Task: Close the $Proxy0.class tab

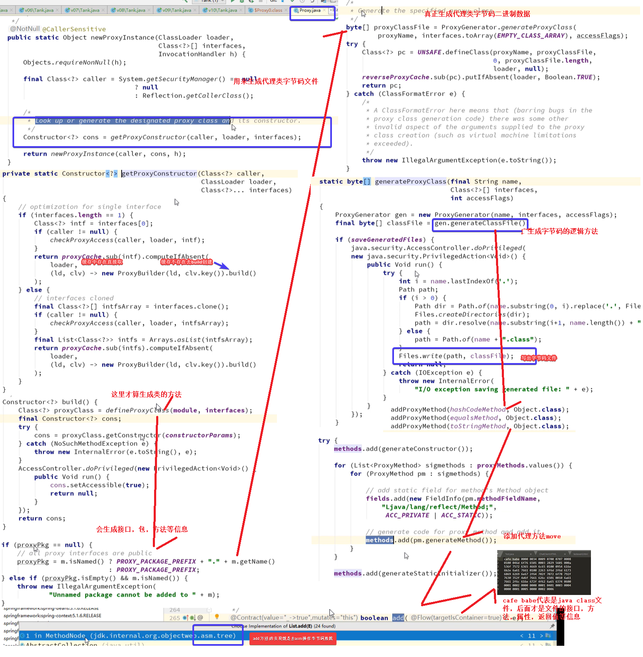Action: pyautogui.click(x=286, y=10)
